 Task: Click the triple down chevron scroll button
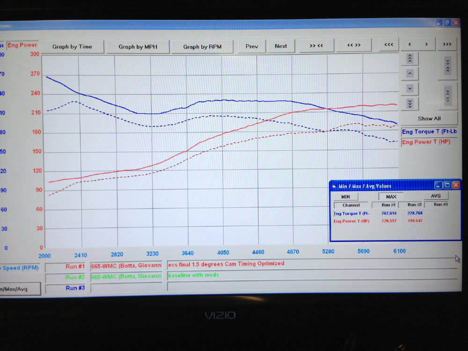(x=410, y=103)
